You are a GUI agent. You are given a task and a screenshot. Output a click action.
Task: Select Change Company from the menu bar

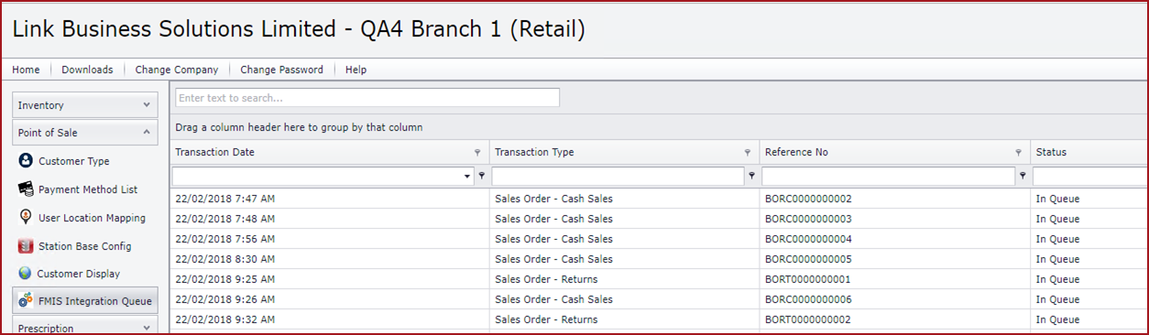(177, 70)
